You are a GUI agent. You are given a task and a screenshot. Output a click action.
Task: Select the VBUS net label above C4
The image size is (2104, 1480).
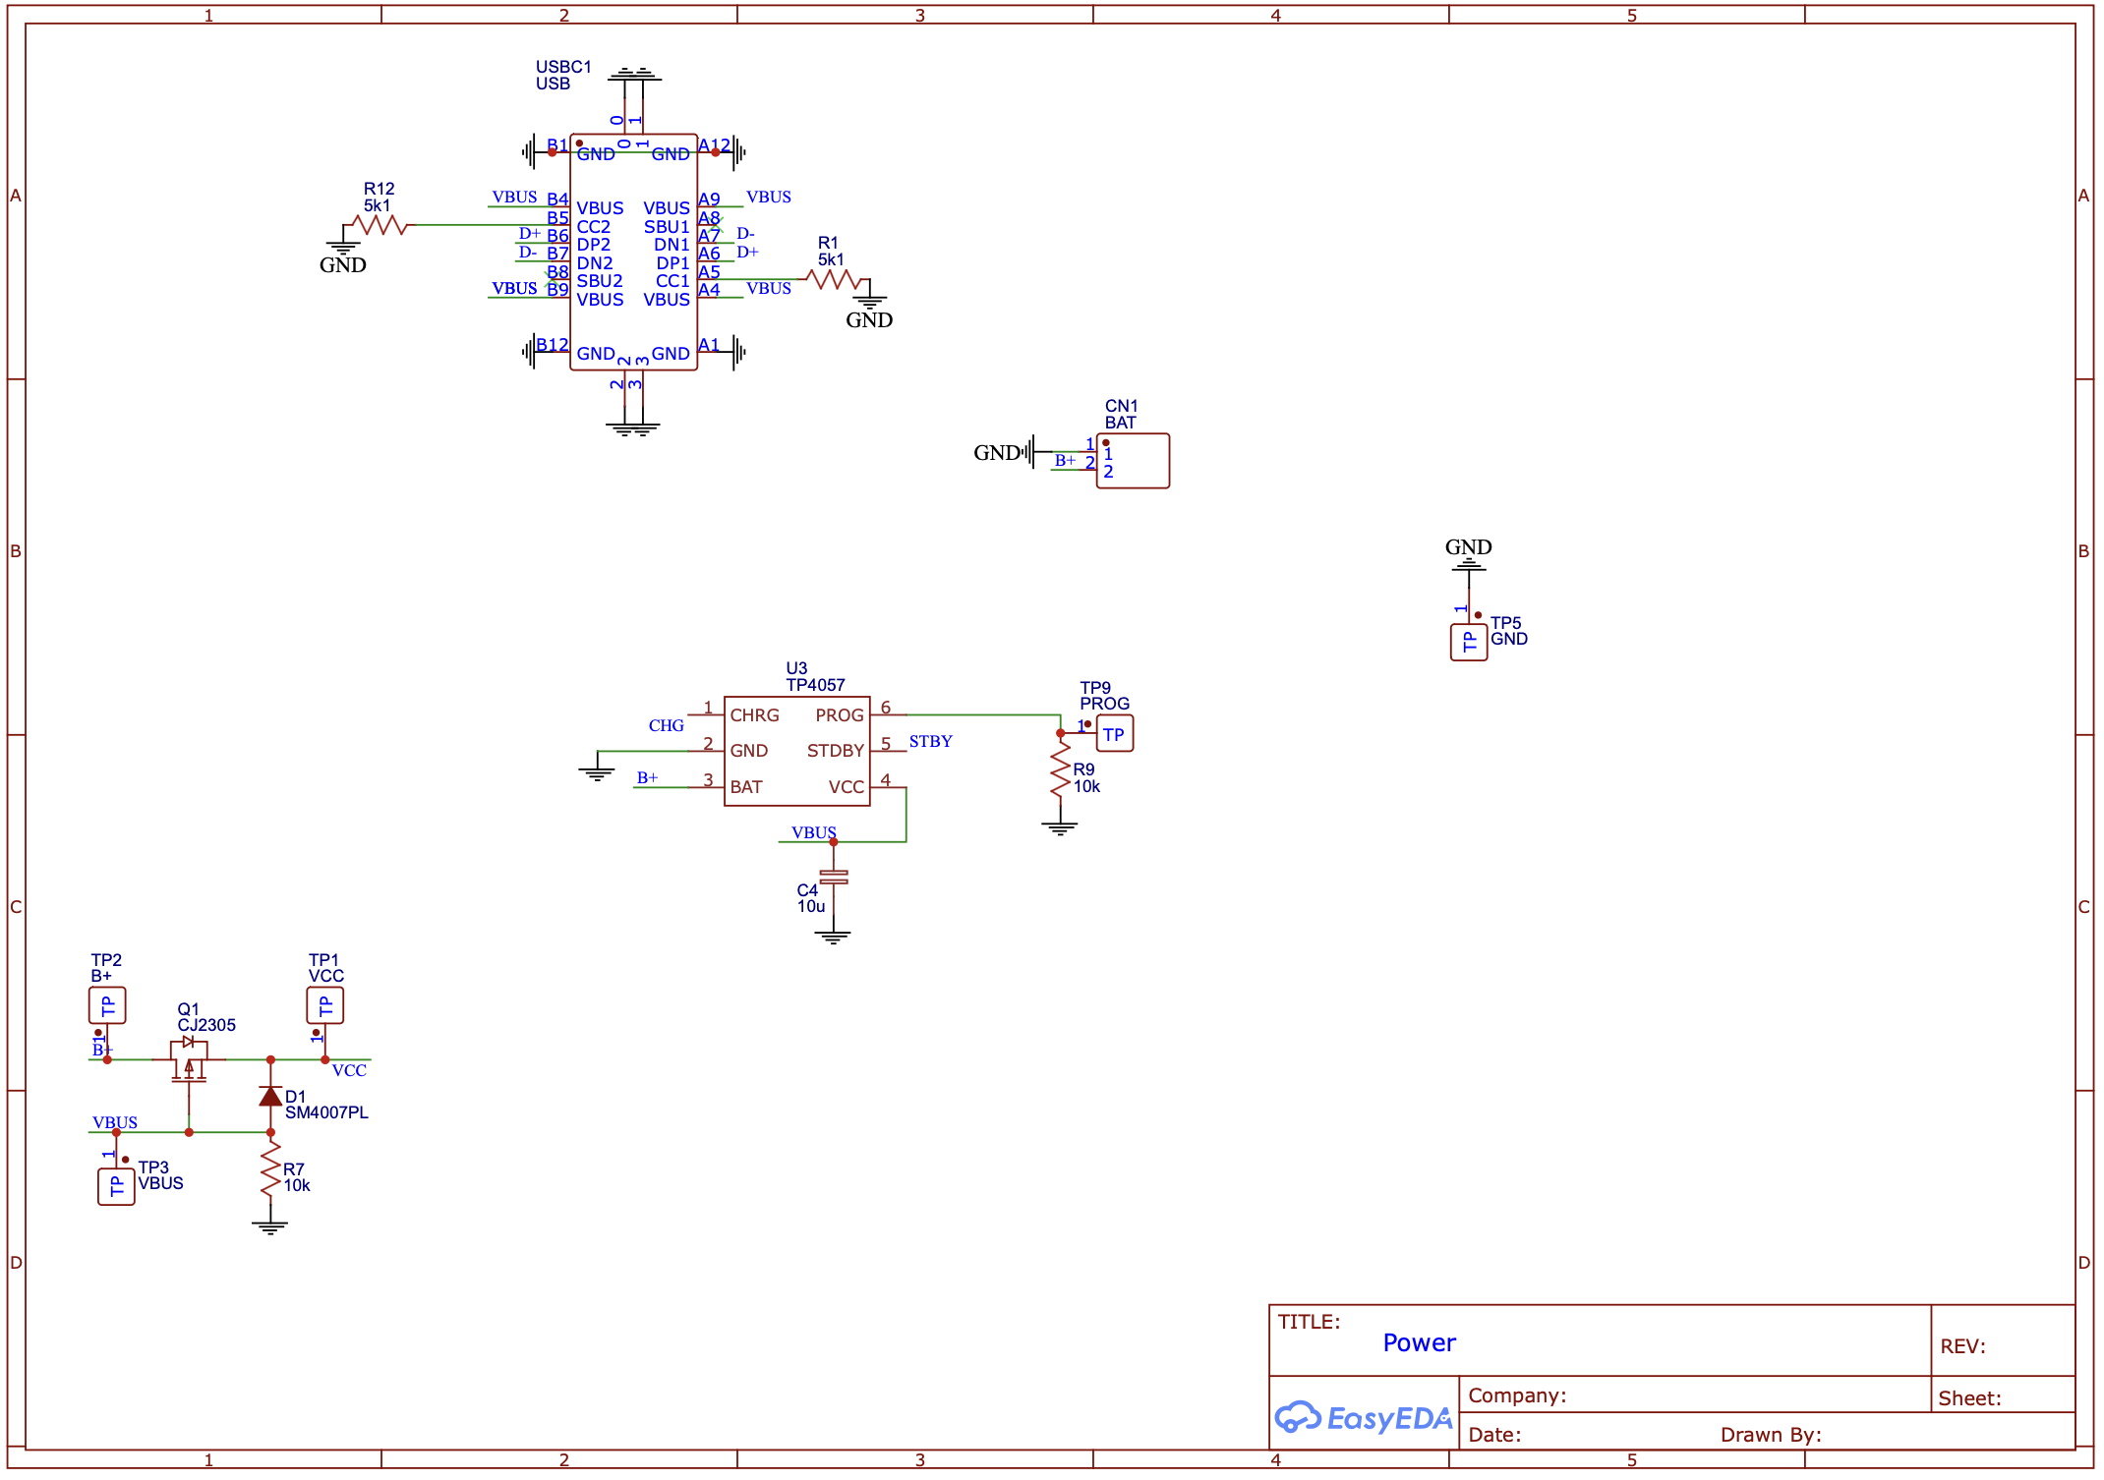pyautogui.click(x=814, y=832)
